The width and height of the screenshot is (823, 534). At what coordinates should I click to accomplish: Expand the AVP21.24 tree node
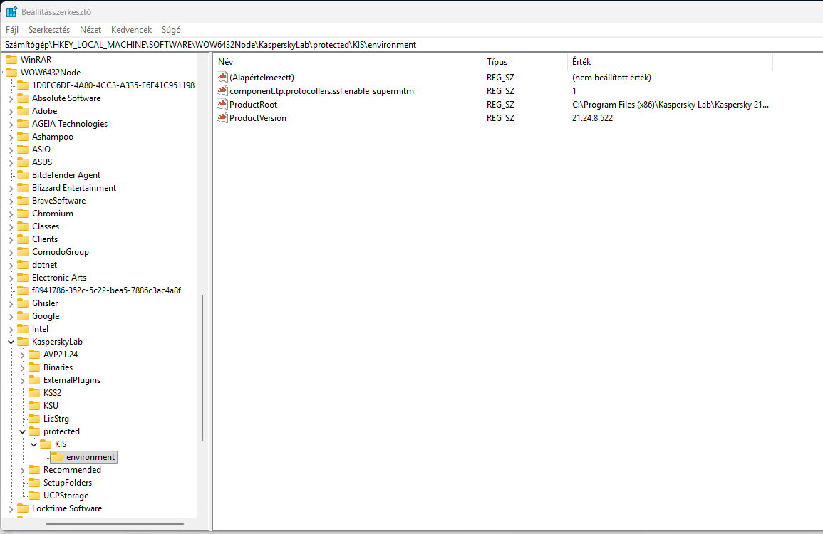tap(23, 355)
